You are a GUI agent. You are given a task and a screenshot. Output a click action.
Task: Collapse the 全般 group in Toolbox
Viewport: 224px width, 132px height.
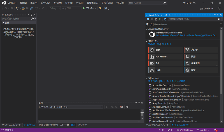[3, 23]
